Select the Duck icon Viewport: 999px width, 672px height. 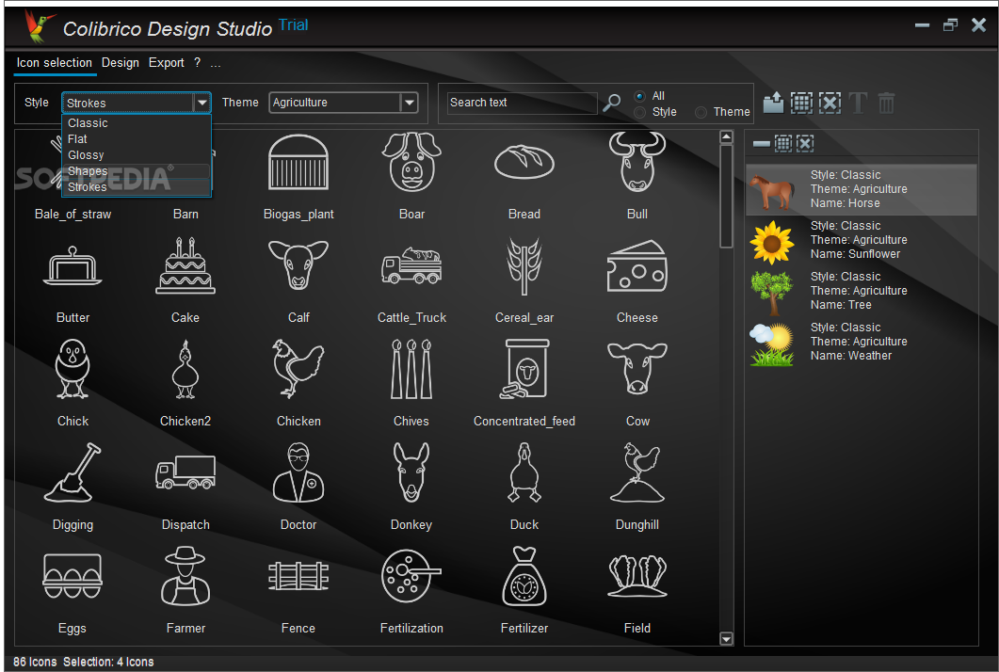click(524, 472)
